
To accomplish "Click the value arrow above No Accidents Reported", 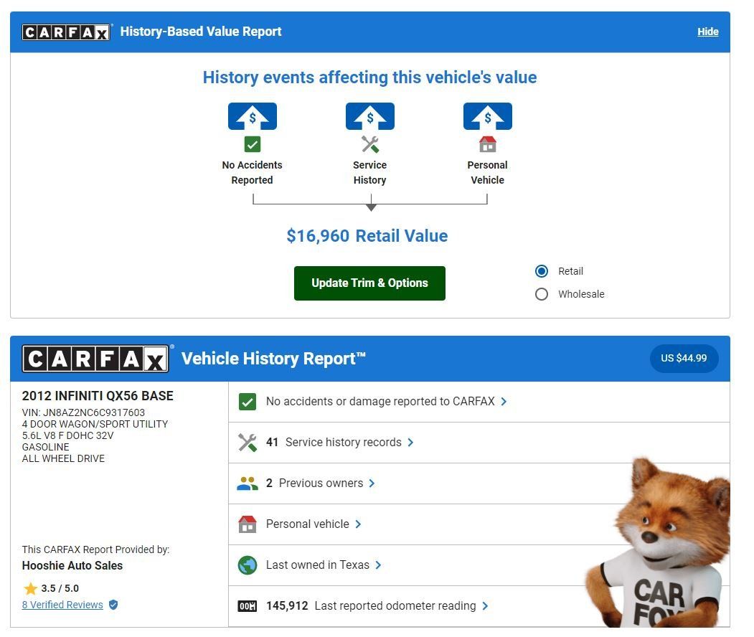I will click(252, 116).
